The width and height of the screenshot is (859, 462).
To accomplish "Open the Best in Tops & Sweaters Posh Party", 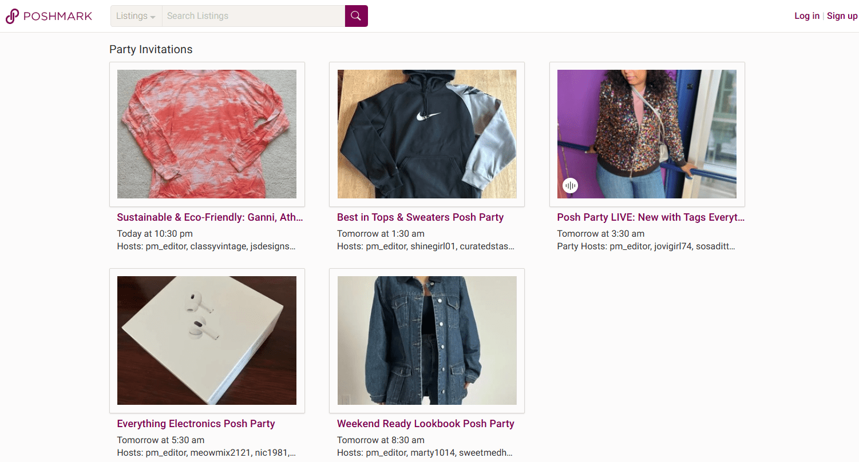I will click(420, 217).
